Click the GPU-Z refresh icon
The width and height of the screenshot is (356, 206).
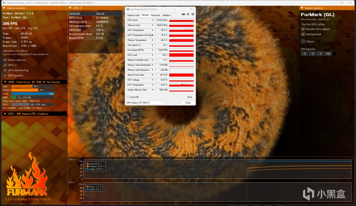pyautogui.click(x=188, y=14)
